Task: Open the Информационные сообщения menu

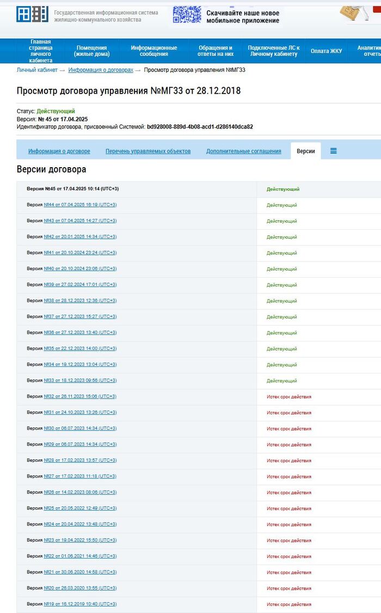Action: [153, 51]
